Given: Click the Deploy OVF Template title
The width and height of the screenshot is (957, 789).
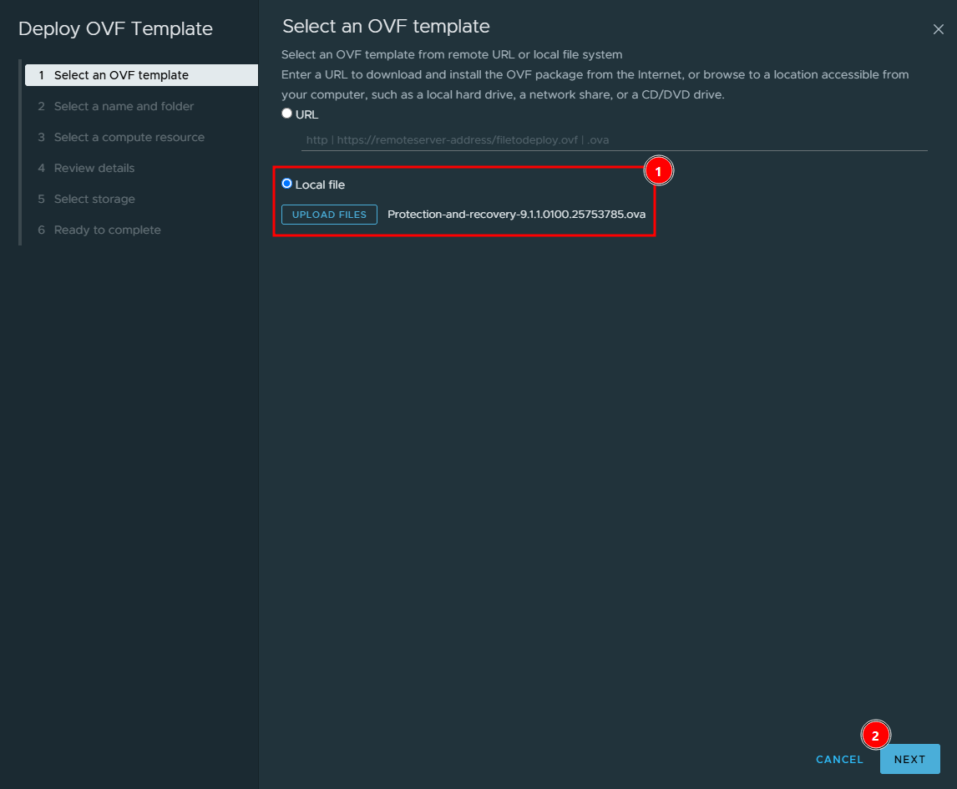Looking at the screenshot, I should (115, 28).
